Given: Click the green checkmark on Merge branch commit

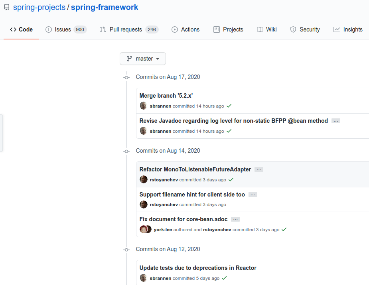Looking at the screenshot, I should pos(229,106).
